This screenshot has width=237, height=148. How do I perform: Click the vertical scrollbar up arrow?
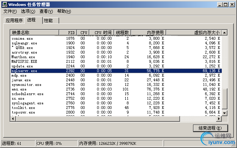[x=225, y=33]
